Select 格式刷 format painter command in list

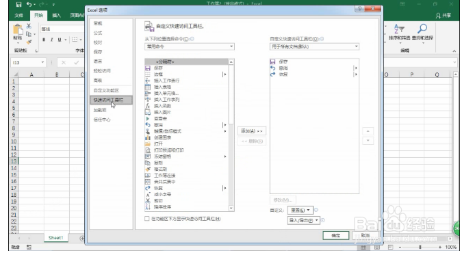click(186, 170)
